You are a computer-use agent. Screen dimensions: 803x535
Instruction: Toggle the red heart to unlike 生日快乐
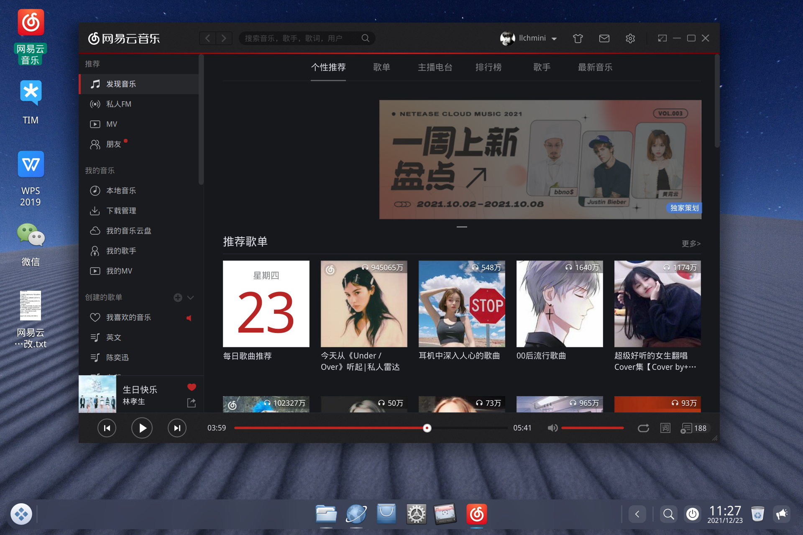pyautogui.click(x=192, y=387)
